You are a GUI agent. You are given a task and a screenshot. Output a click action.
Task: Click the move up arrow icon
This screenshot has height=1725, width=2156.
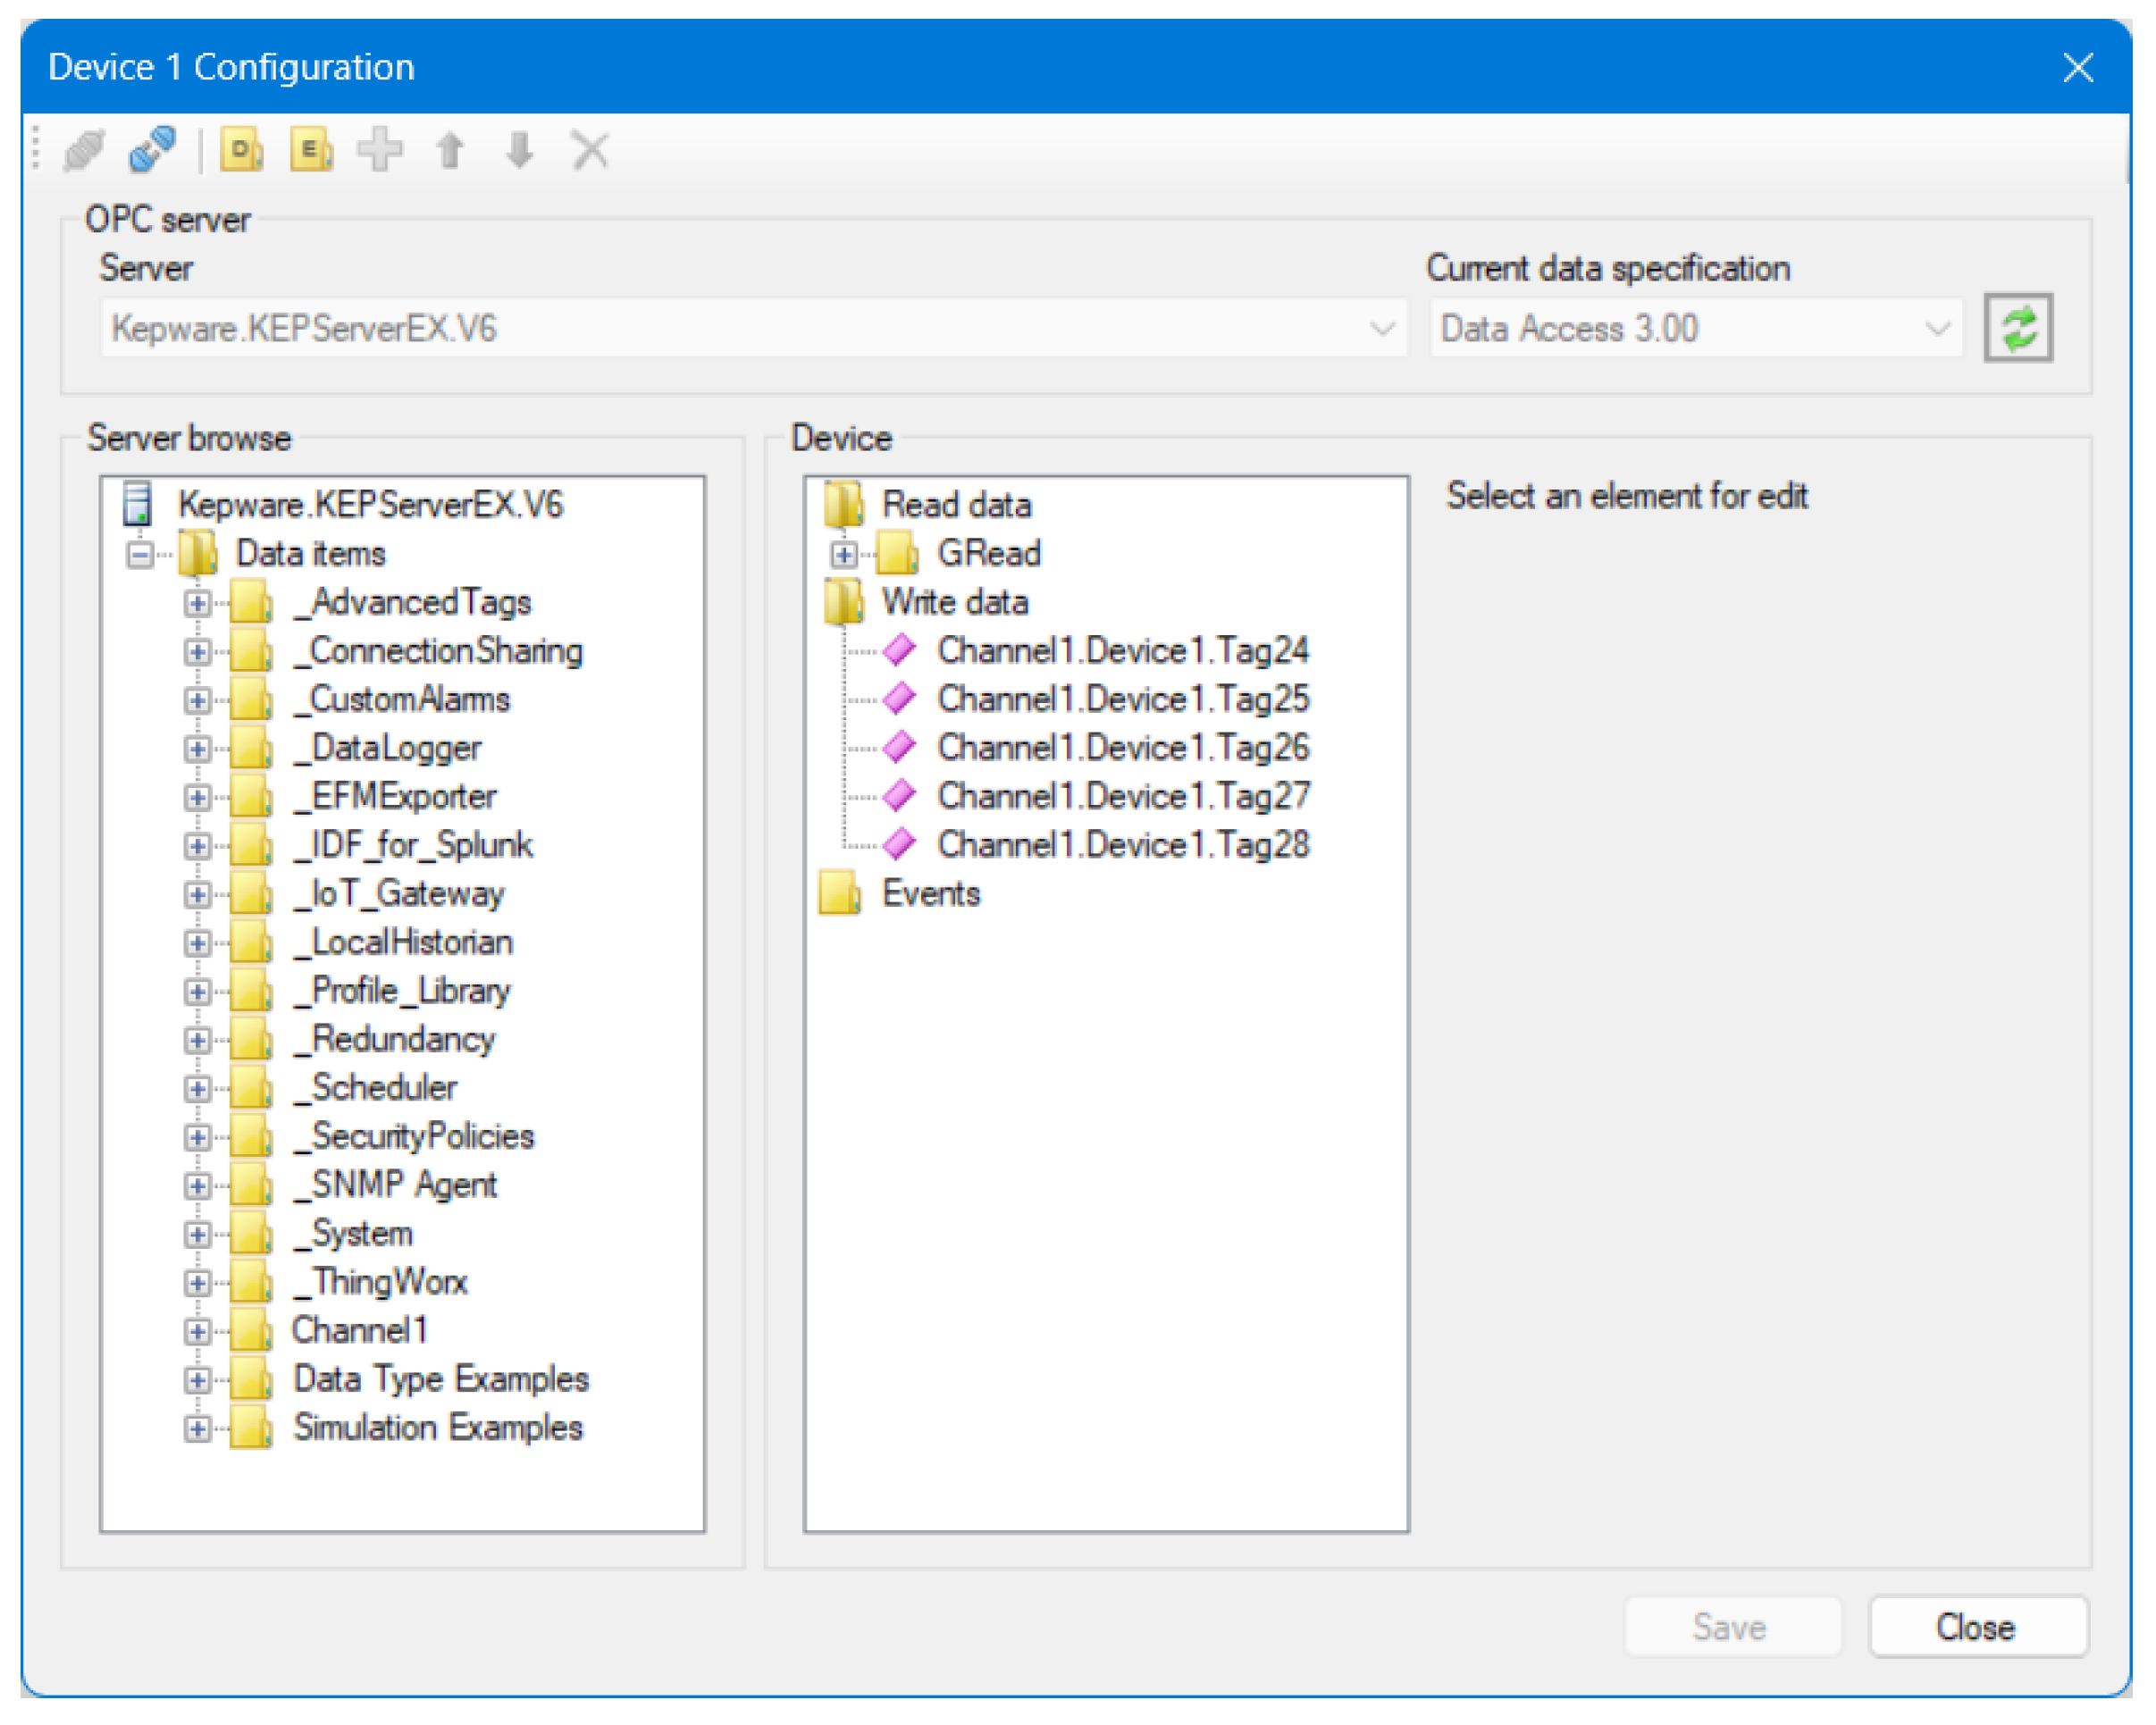coord(450,151)
